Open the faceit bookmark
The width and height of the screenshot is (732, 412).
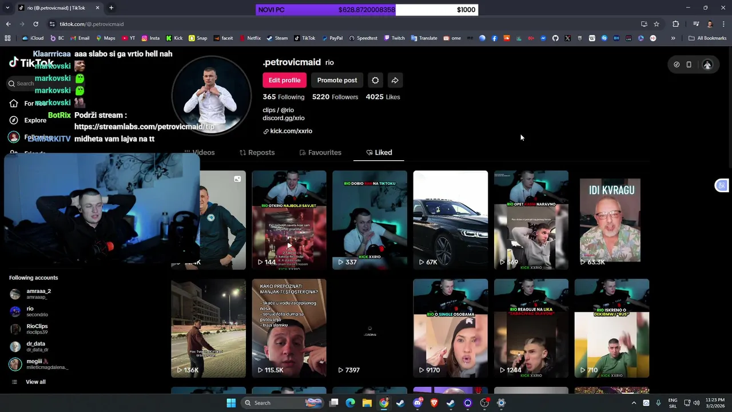coord(223,38)
